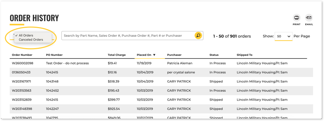Open order W203148398
The height and width of the screenshot is (121, 324).
coord(22,109)
